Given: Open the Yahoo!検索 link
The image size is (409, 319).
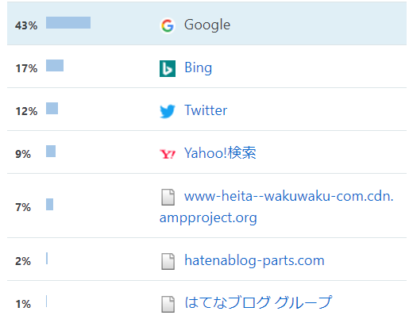Looking at the screenshot, I should point(220,153).
